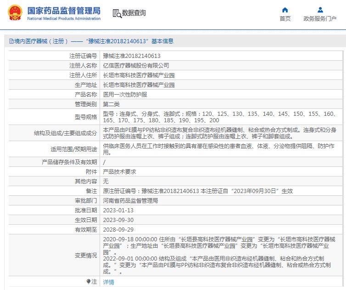Click the approving department 河南省药品监督管理局
This screenshot has height=290, width=346.
tap(130, 200)
